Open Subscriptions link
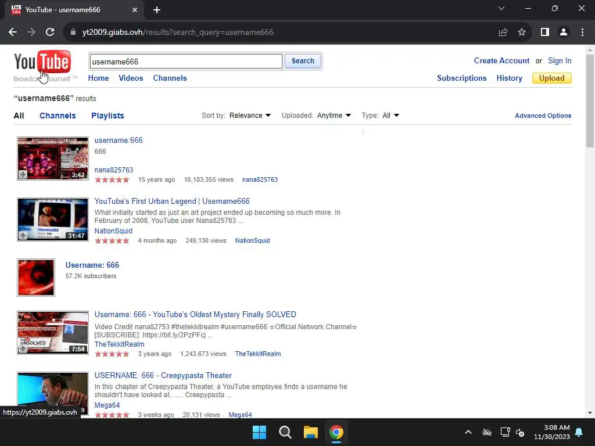595x446 pixels. pyautogui.click(x=462, y=78)
